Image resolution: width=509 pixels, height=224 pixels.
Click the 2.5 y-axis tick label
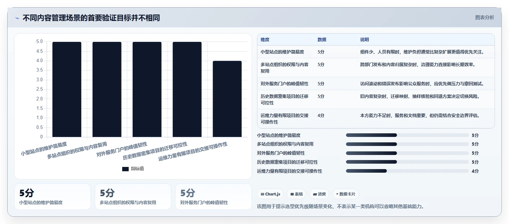pos(39,89)
